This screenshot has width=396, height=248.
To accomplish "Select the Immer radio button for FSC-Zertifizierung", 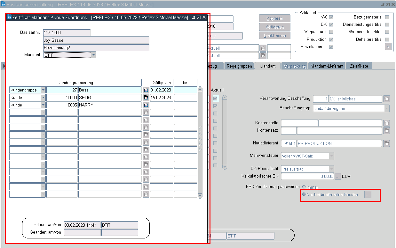I will point(304,187).
